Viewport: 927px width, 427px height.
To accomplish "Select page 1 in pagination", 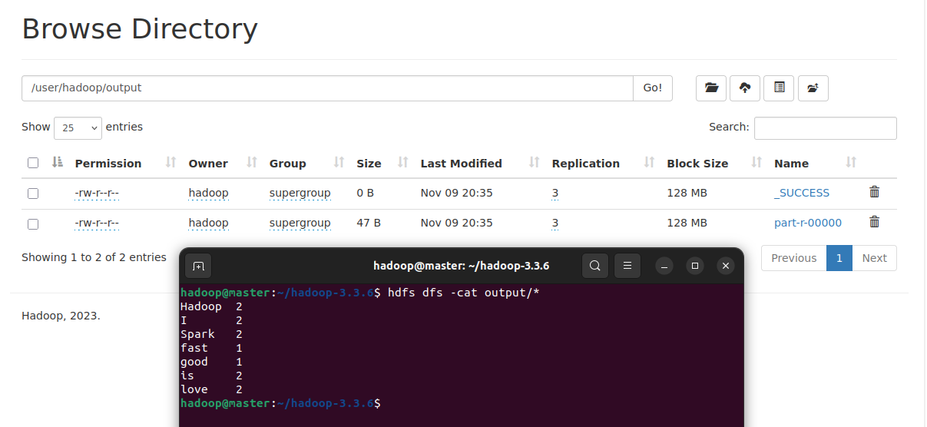I will point(839,258).
